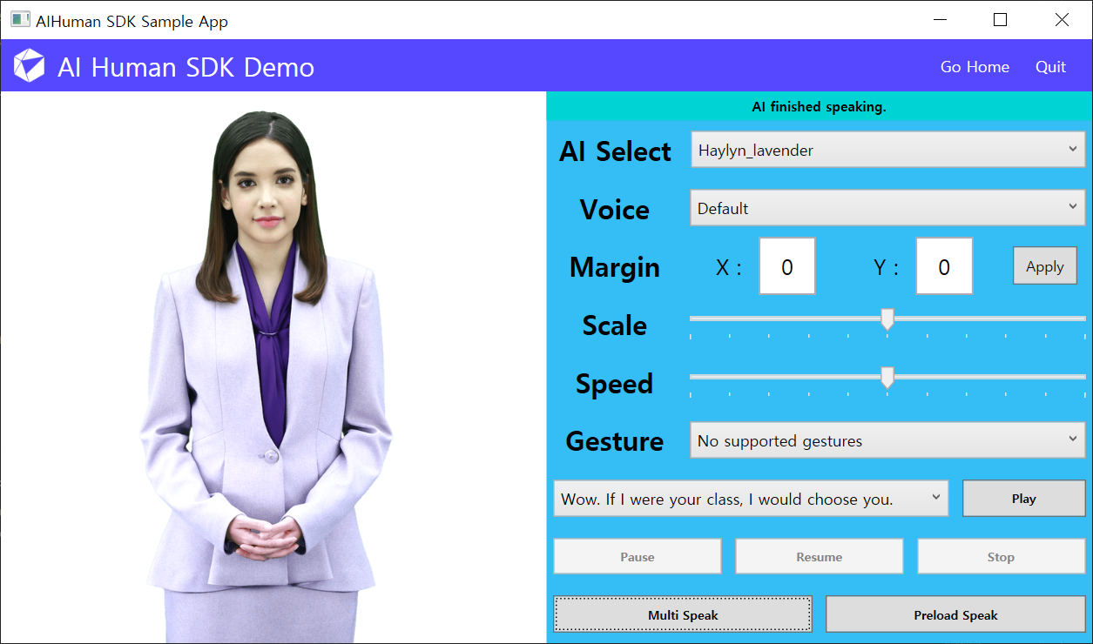
Task: Click the Multi Speak button
Action: pyautogui.click(x=683, y=614)
